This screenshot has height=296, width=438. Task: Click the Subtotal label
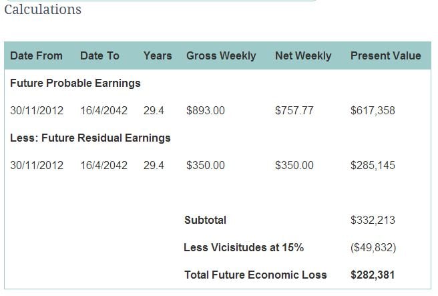206,220
